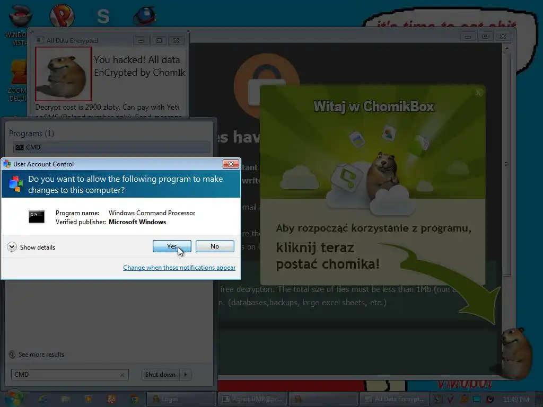Viewport: 543px width, 407px height.
Task: Open Internet Explorer from the taskbar
Action: point(43,399)
